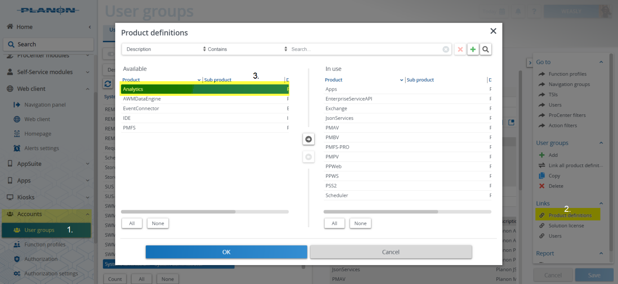This screenshot has width=618, height=284.
Task: Select Function profiles in the Accounts menu
Action: [44, 244]
